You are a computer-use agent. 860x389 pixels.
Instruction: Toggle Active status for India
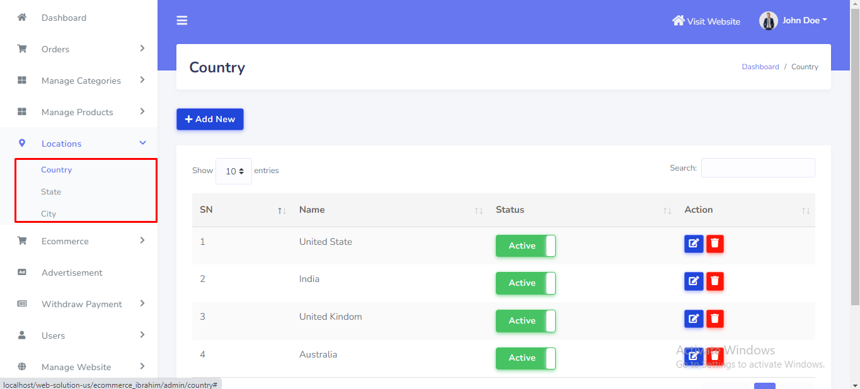click(x=525, y=283)
